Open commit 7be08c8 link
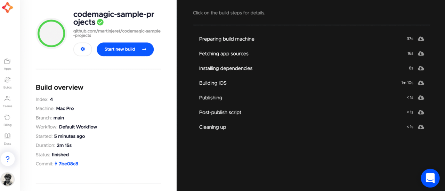Viewport: 445px width, 191px height. click(68, 164)
